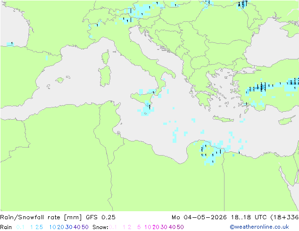Select the Snow 30 legend color value
The image size is (299, 231).
point(164,227)
